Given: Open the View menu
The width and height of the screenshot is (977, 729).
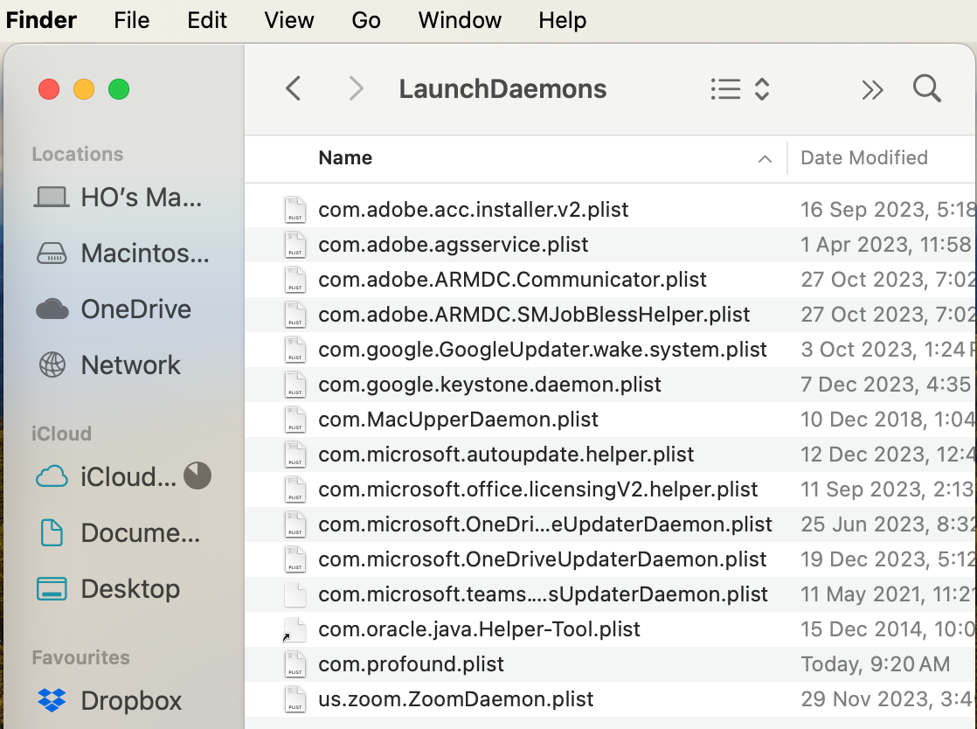Looking at the screenshot, I should point(288,20).
